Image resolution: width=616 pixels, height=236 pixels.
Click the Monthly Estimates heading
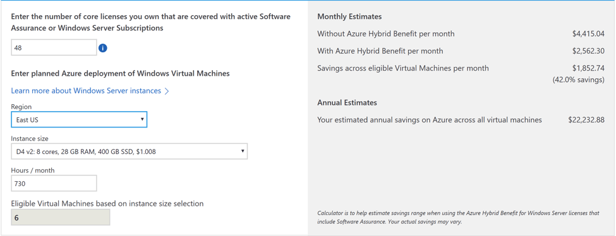349,16
